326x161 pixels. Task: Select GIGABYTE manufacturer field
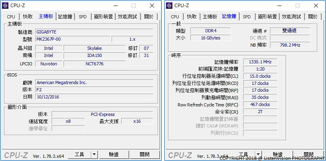(94, 32)
